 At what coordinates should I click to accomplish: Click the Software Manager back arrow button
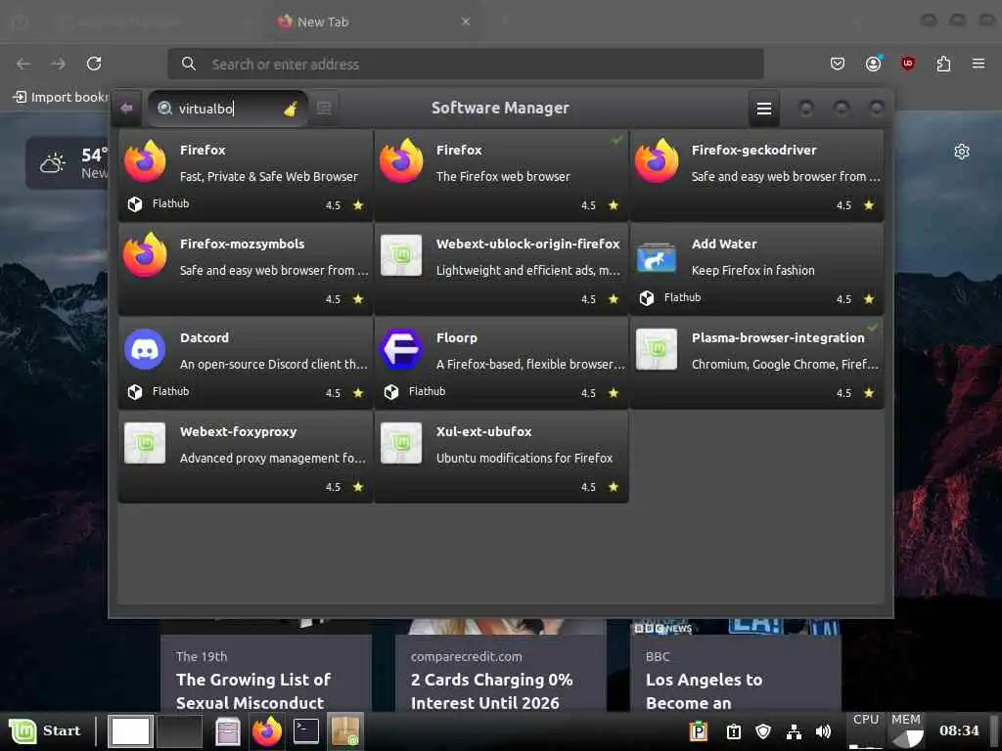pos(126,108)
